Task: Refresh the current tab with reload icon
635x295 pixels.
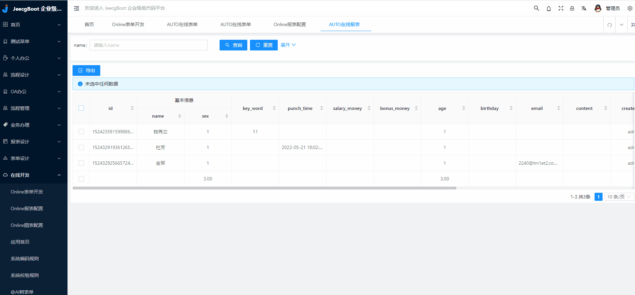Action: [610, 25]
